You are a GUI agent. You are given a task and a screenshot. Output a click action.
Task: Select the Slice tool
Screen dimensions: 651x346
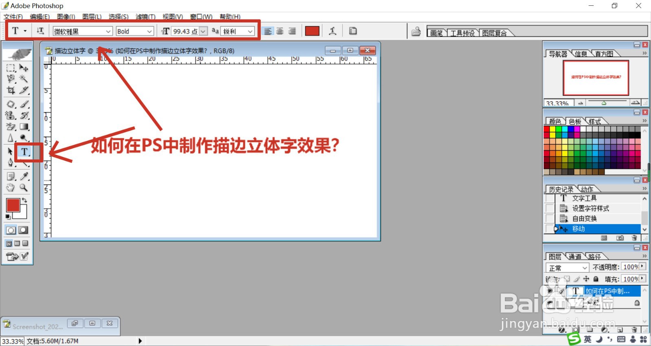coord(24,90)
